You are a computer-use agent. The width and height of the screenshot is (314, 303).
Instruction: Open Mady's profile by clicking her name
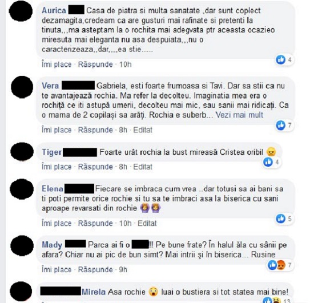click(x=52, y=245)
